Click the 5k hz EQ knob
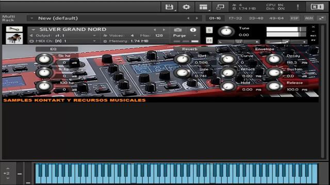Screen dimensions: 330x185 [x=44, y=59]
